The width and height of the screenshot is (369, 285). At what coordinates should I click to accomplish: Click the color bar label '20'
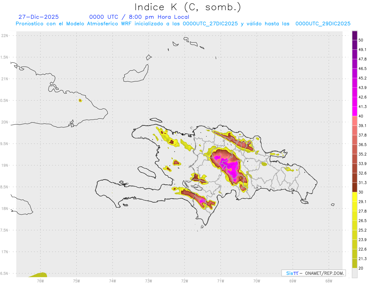coord(361,268)
